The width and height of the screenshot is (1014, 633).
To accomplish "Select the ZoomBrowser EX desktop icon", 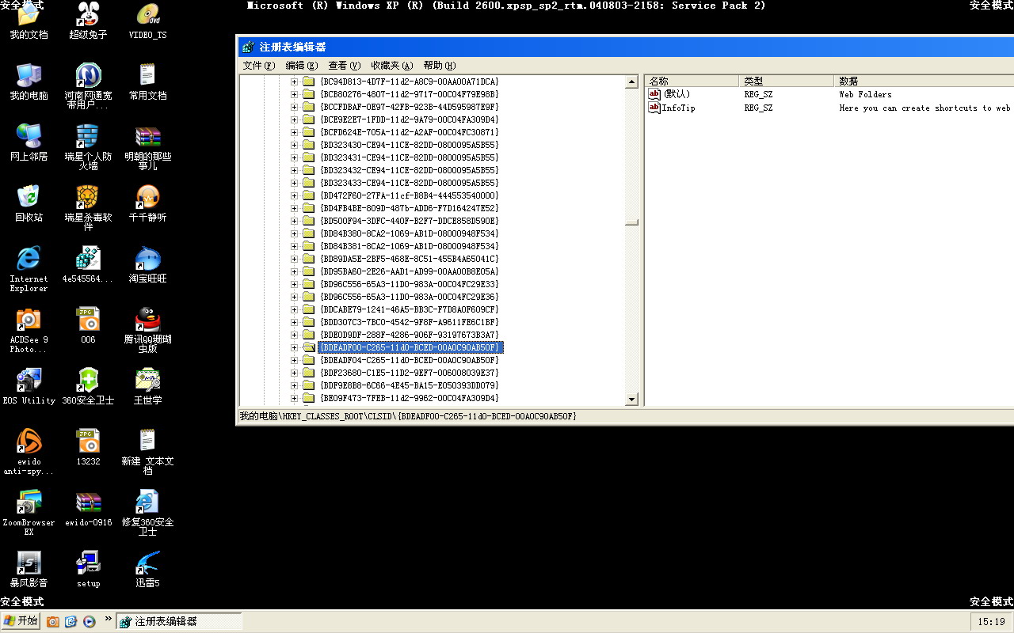I will click(x=29, y=502).
